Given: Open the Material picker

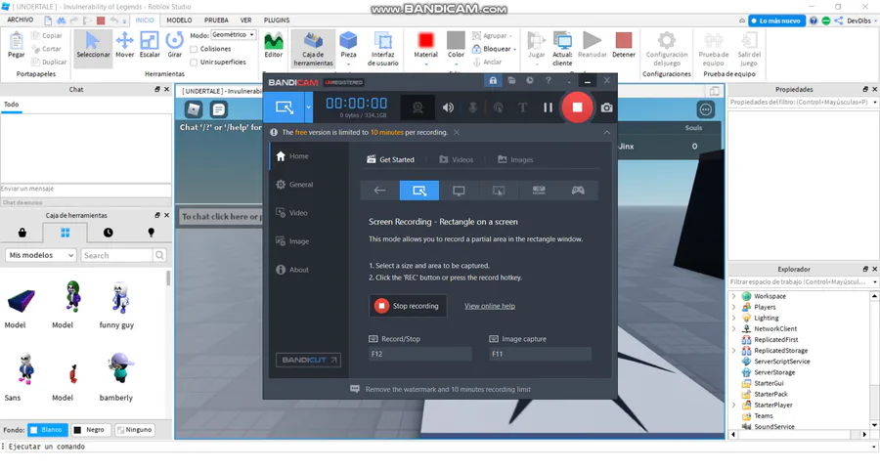Looking at the screenshot, I should (425, 45).
